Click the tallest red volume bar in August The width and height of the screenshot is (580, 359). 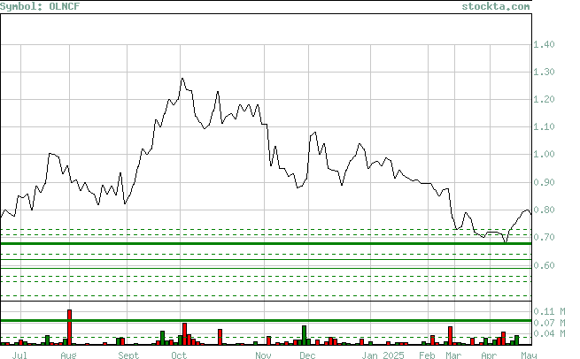70,327
